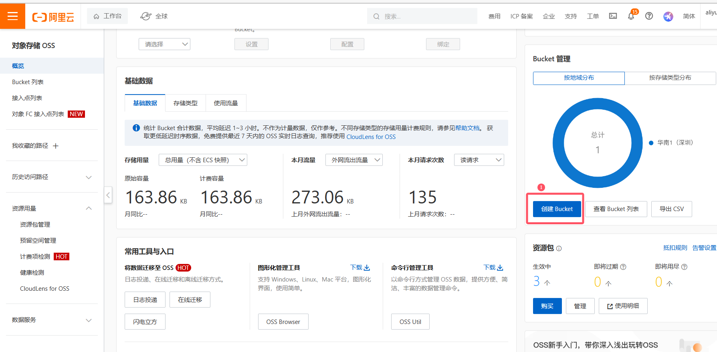The image size is (717, 352).
Task: Open the Cloud Shell terminal icon
Action: click(x=613, y=16)
